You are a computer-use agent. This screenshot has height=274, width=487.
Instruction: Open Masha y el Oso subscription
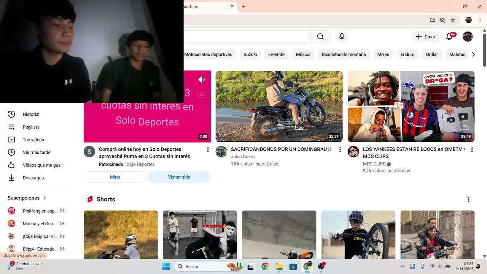tap(37, 224)
